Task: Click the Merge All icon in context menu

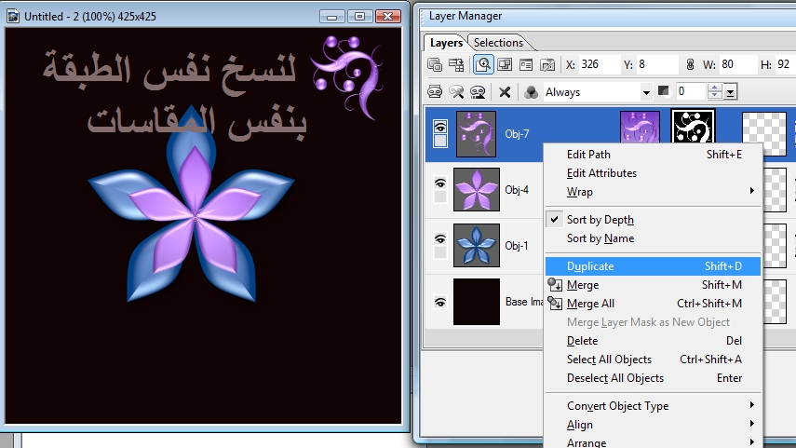Action: (556, 304)
